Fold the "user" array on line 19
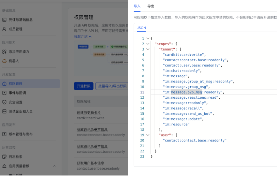This screenshot has height=176, width=277. click(148, 135)
